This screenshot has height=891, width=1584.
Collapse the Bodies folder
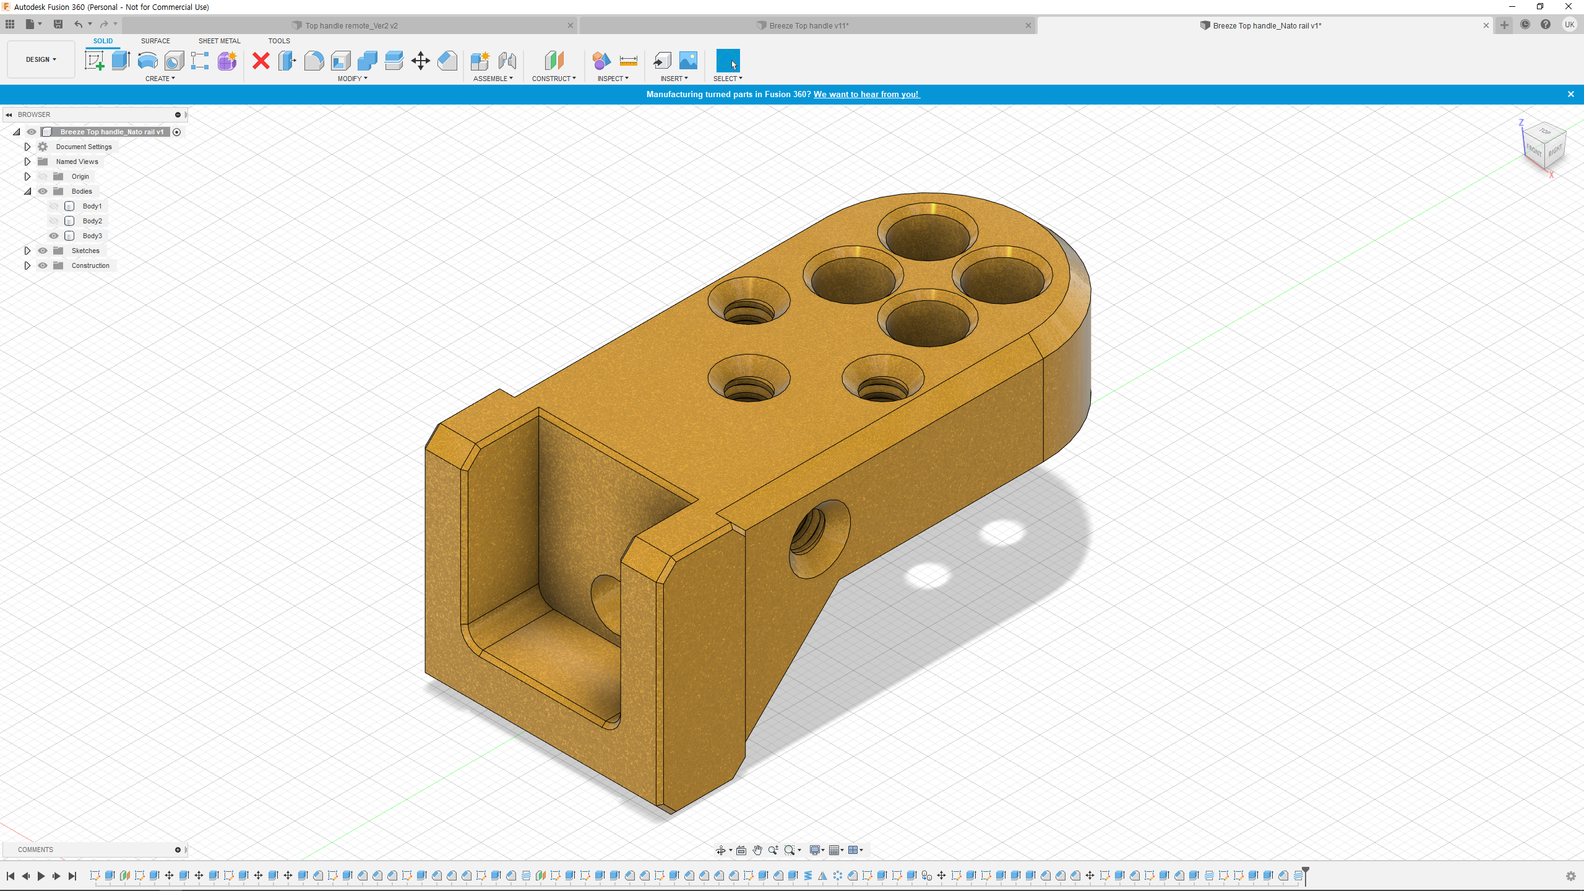point(27,191)
